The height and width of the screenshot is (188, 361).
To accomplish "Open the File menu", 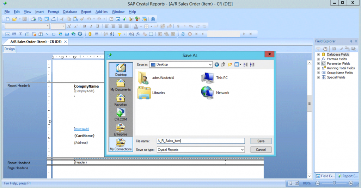I will (x=7, y=12).
